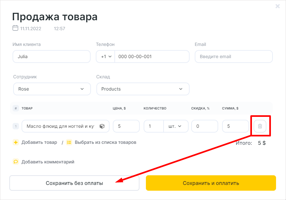Image resolution: width=286 pixels, height=200 pixels.
Task: Click Сохранить без оплаты button
Action: click(75, 183)
